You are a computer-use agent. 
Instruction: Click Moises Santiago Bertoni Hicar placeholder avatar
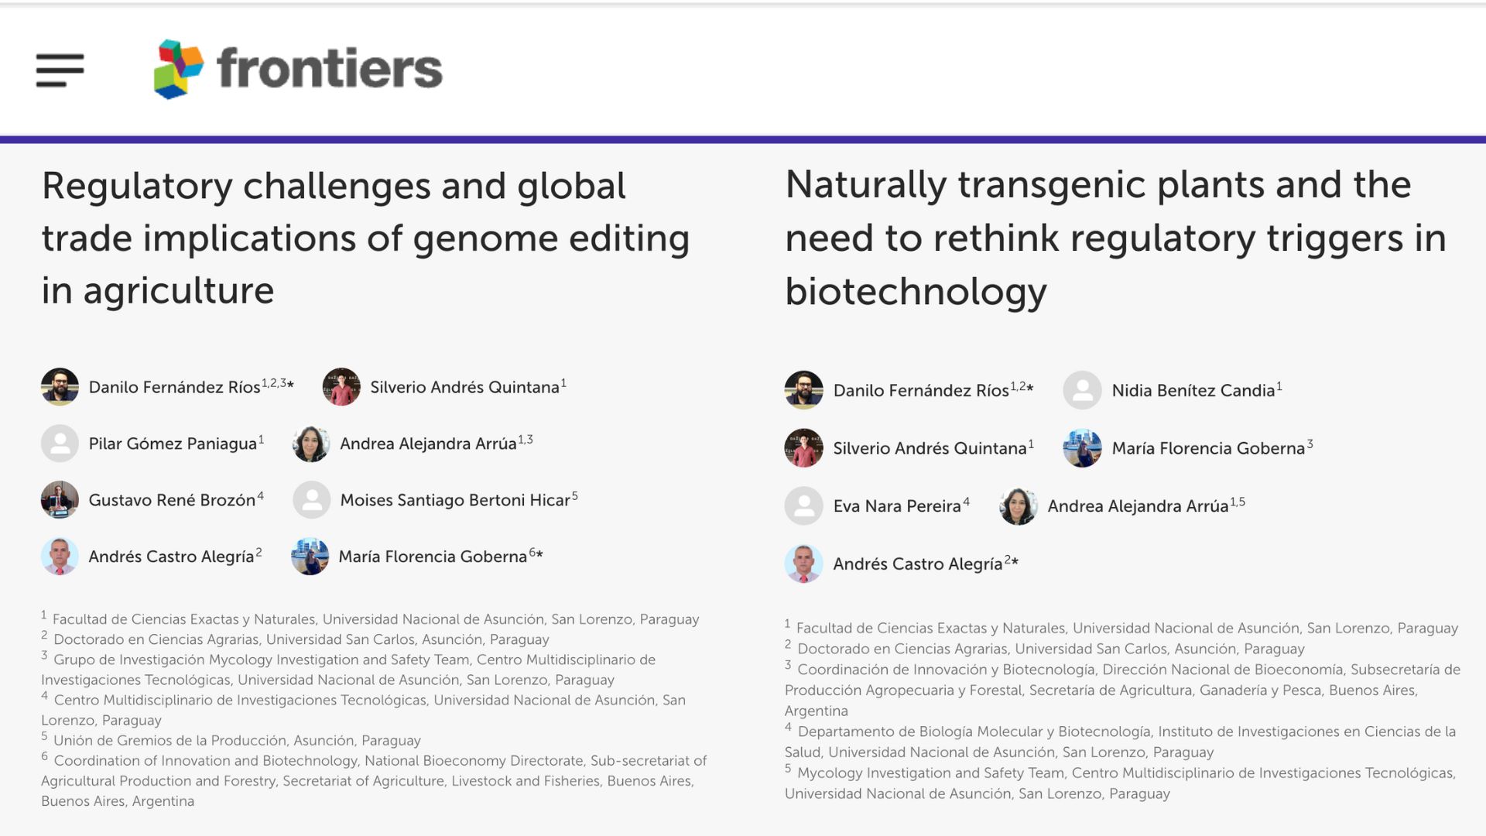pos(312,499)
